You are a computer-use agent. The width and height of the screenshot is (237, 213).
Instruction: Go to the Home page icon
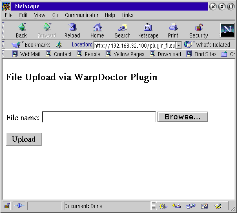point(97,27)
